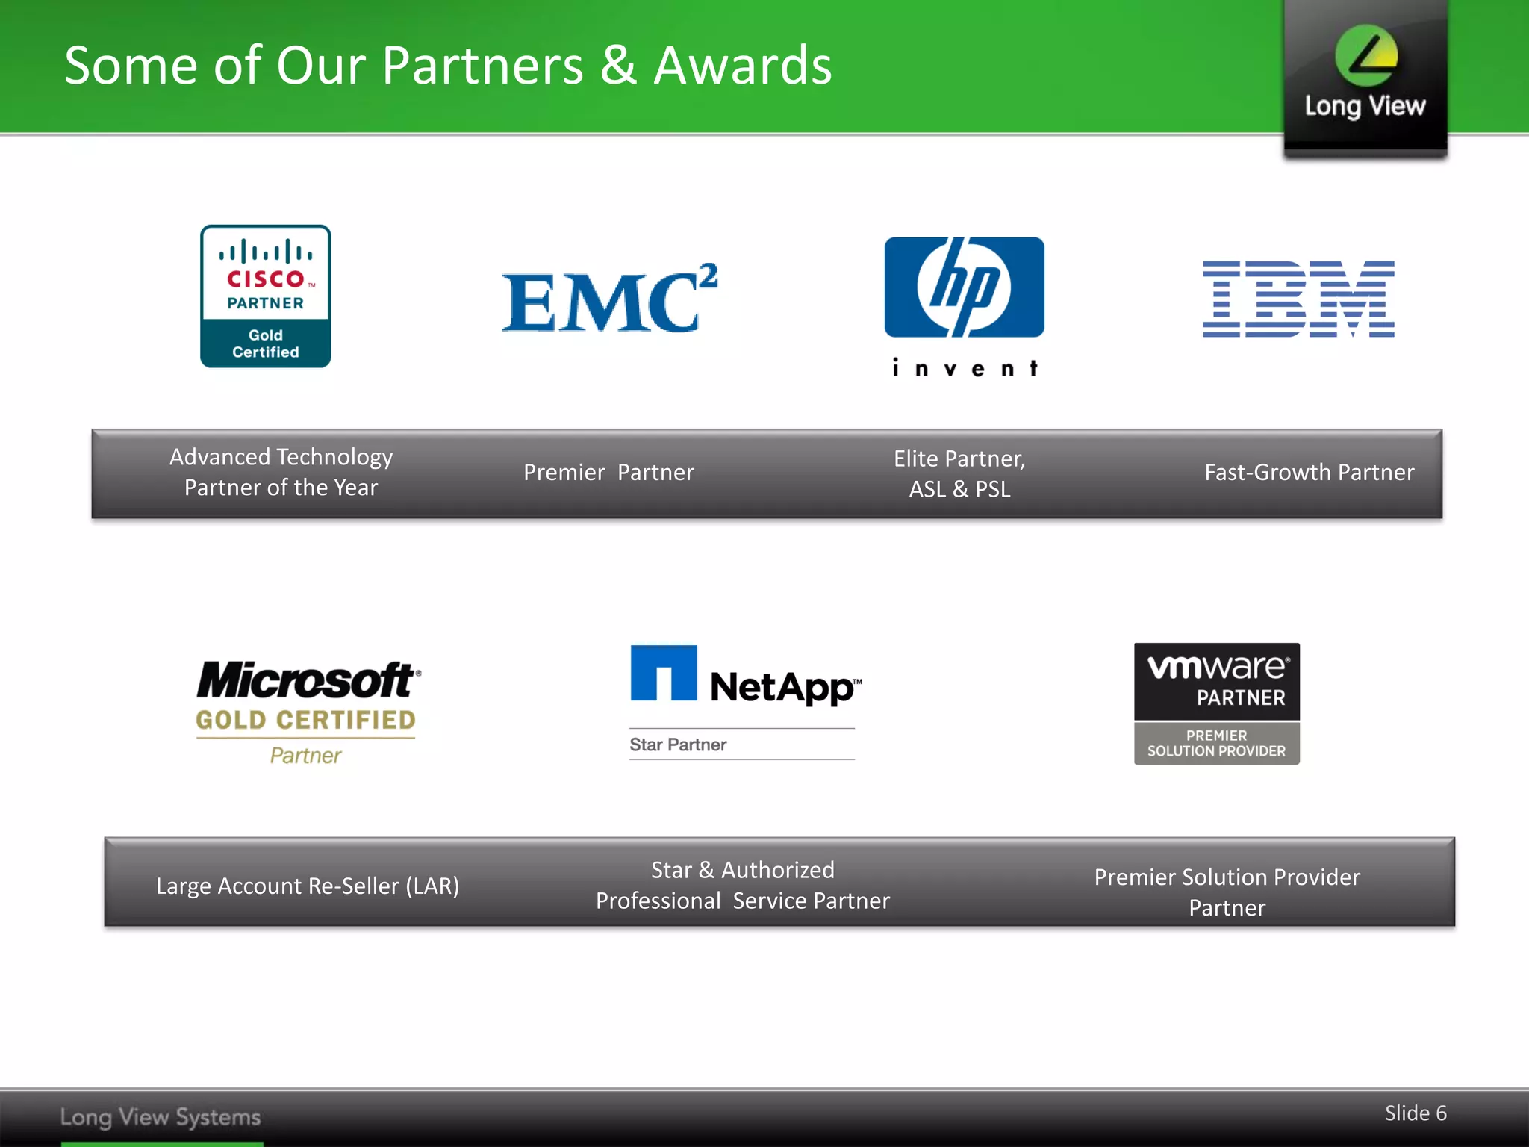The width and height of the screenshot is (1529, 1147).
Task: Click the Cisco Partner Gold Certified badge
Action: [265, 296]
